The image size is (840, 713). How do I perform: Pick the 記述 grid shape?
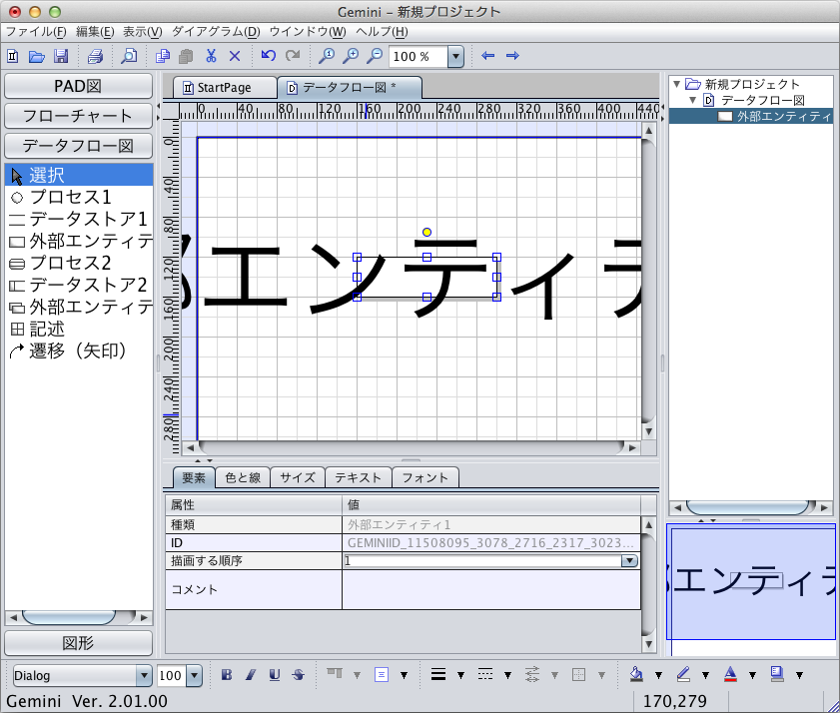click(x=79, y=329)
